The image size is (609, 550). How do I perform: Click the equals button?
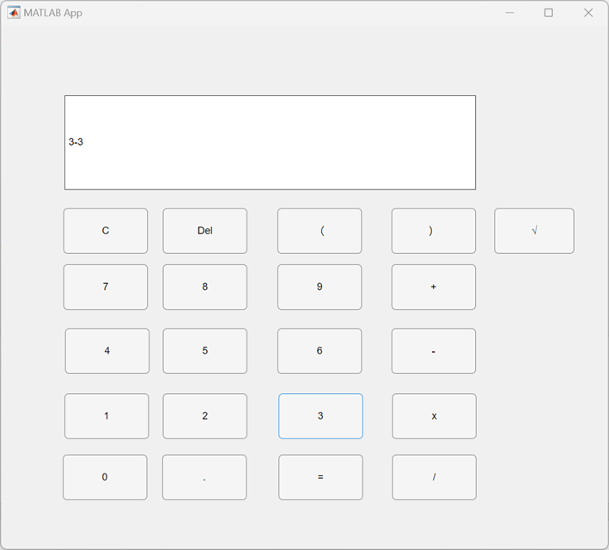tap(320, 477)
